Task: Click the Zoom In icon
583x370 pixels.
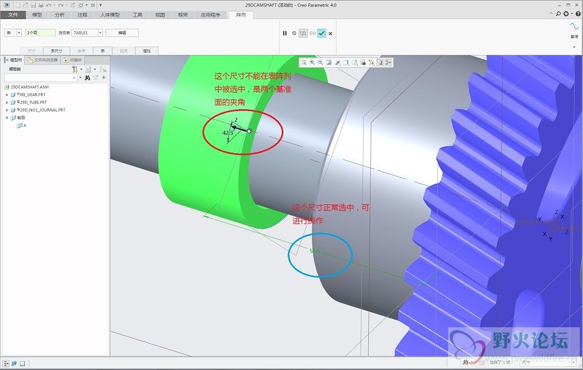Action: point(312,63)
